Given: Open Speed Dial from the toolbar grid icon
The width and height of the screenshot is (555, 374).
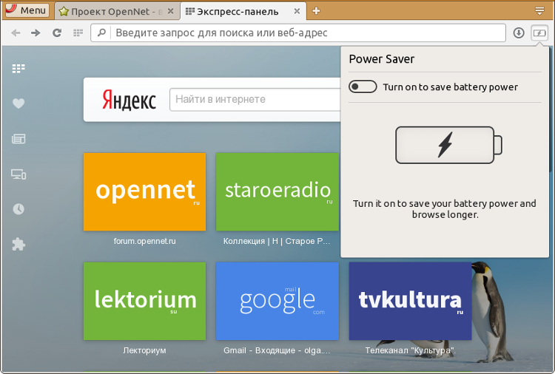Looking at the screenshot, I should click(x=78, y=33).
